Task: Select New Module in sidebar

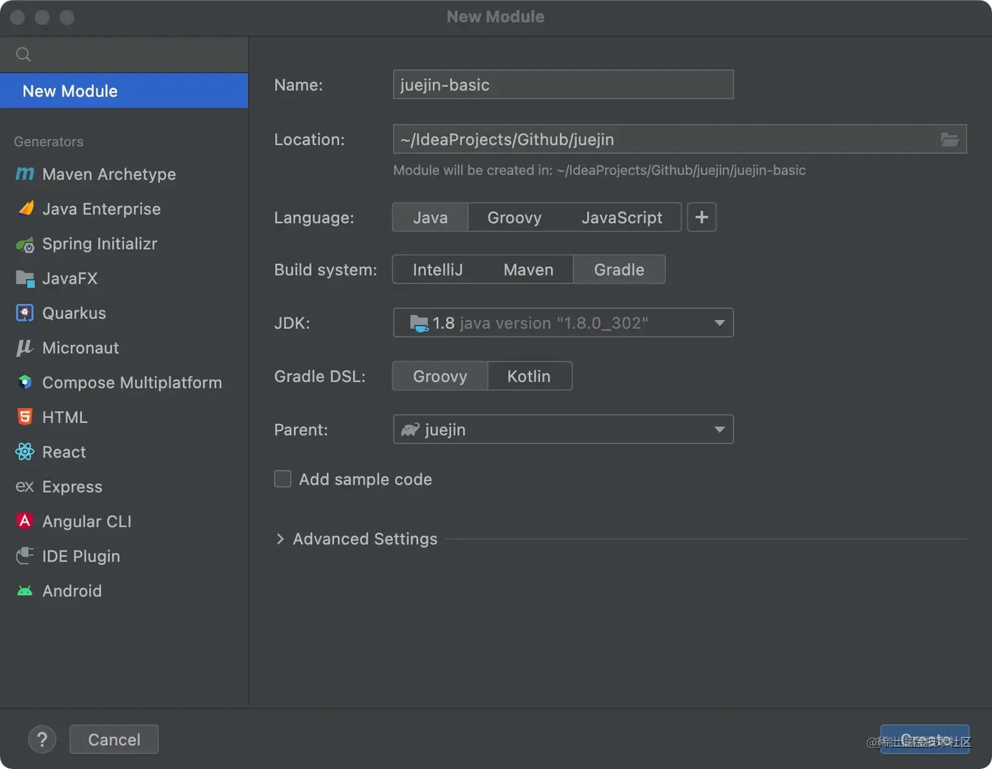Action: tap(124, 91)
